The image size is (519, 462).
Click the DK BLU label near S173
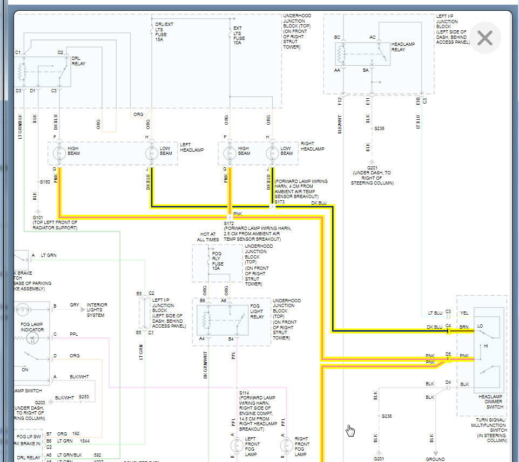(319, 203)
